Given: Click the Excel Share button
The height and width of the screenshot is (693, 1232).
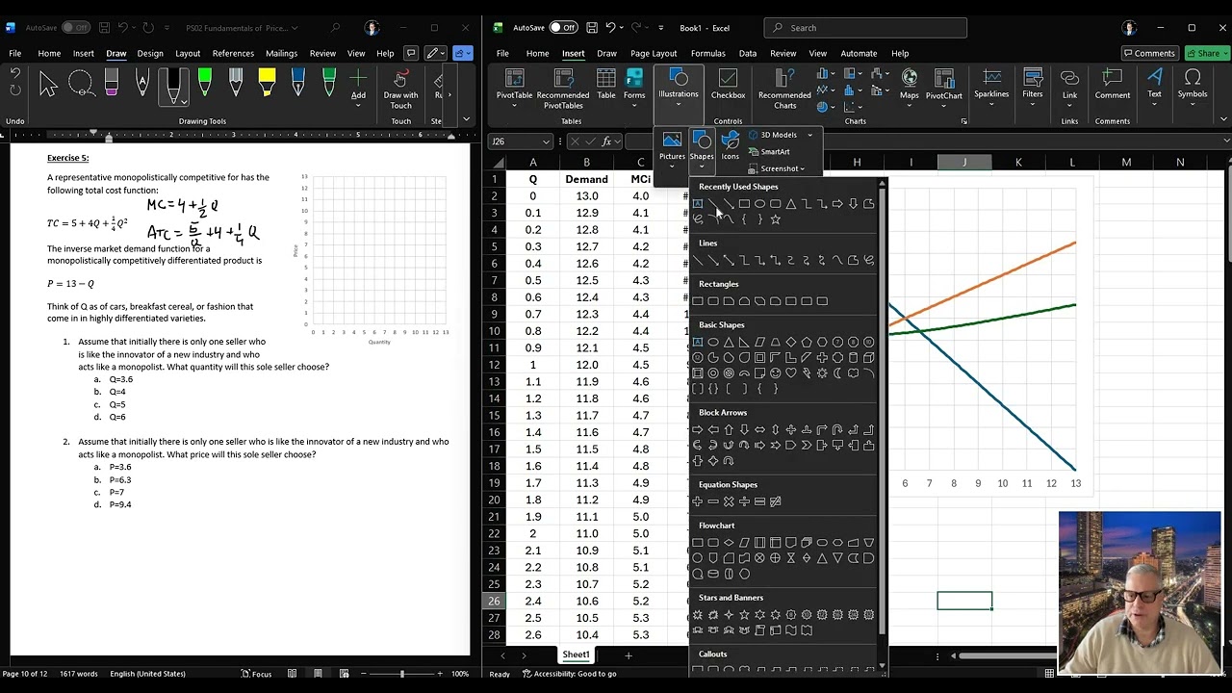Looking at the screenshot, I should pyautogui.click(x=1207, y=53).
